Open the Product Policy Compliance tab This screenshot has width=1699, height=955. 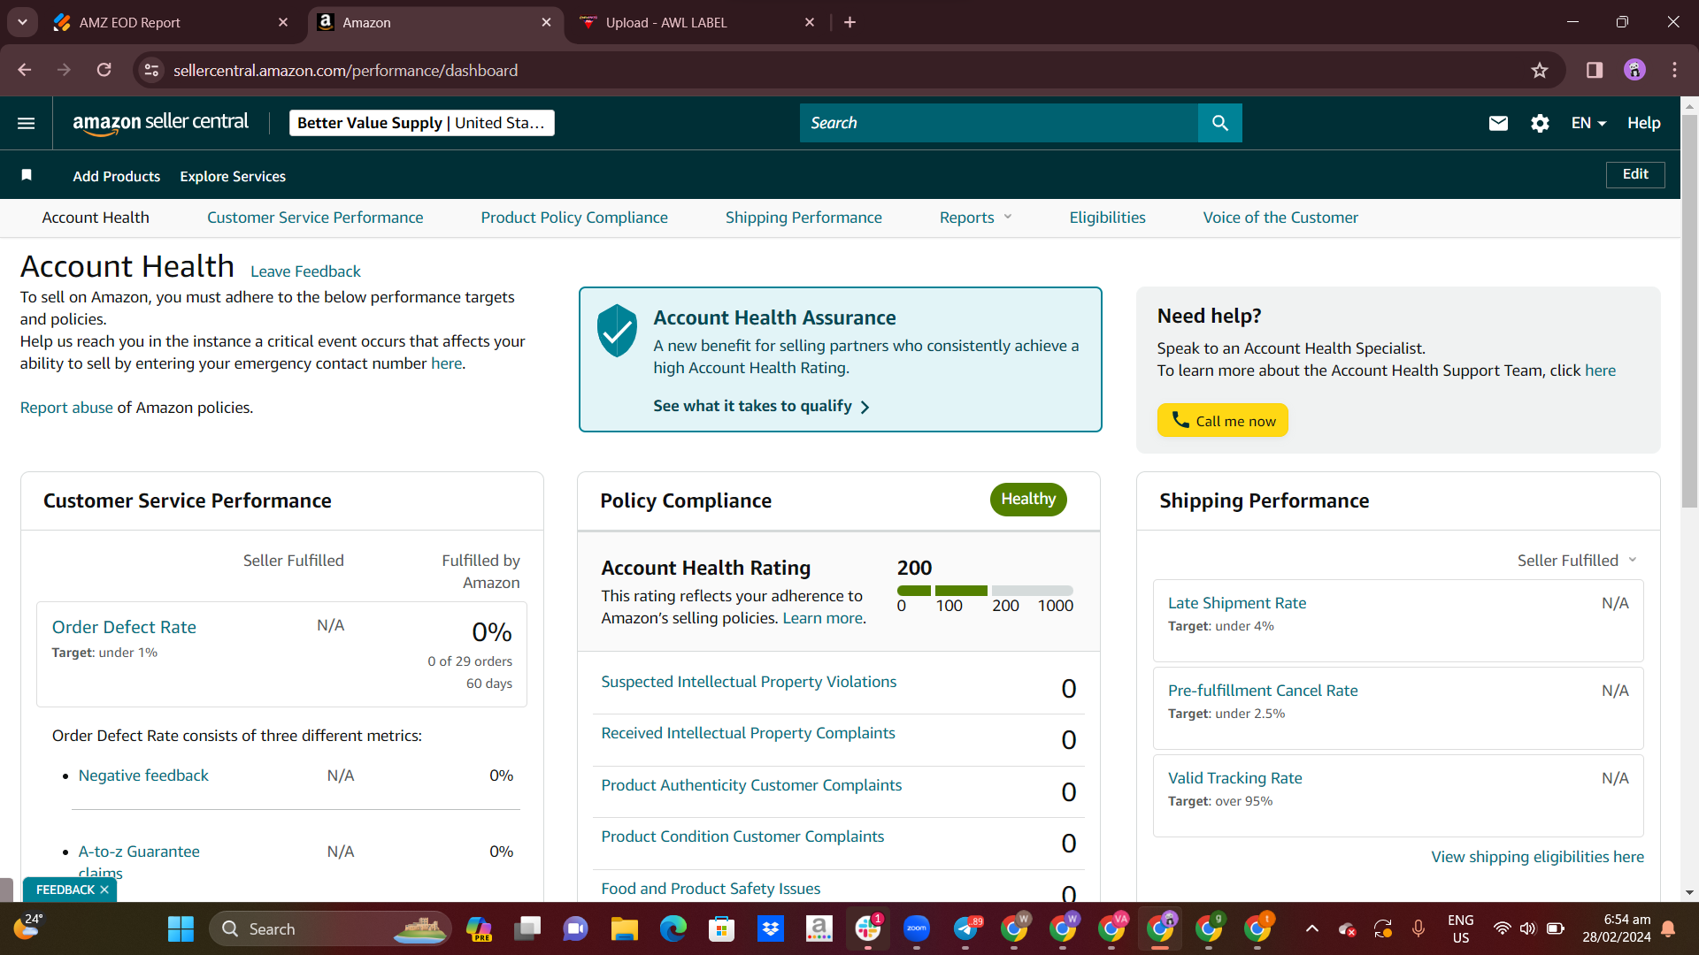click(574, 218)
